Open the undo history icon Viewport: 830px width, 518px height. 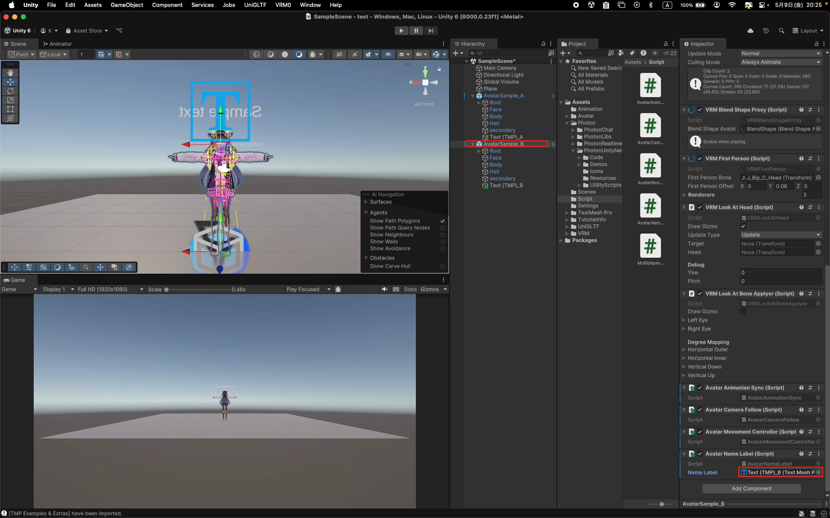click(x=766, y=31)
